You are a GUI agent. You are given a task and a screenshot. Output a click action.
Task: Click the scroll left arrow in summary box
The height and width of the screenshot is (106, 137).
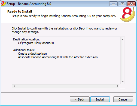point(14,86)
